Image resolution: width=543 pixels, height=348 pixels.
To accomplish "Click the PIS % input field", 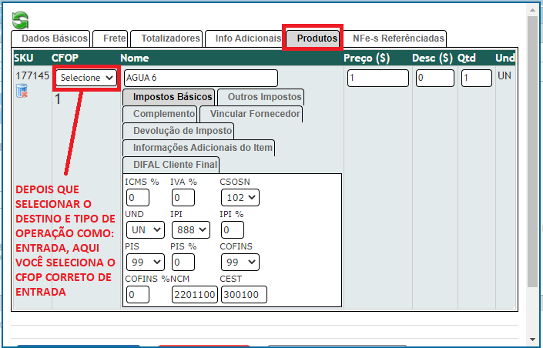I will [x=183, y=262].
